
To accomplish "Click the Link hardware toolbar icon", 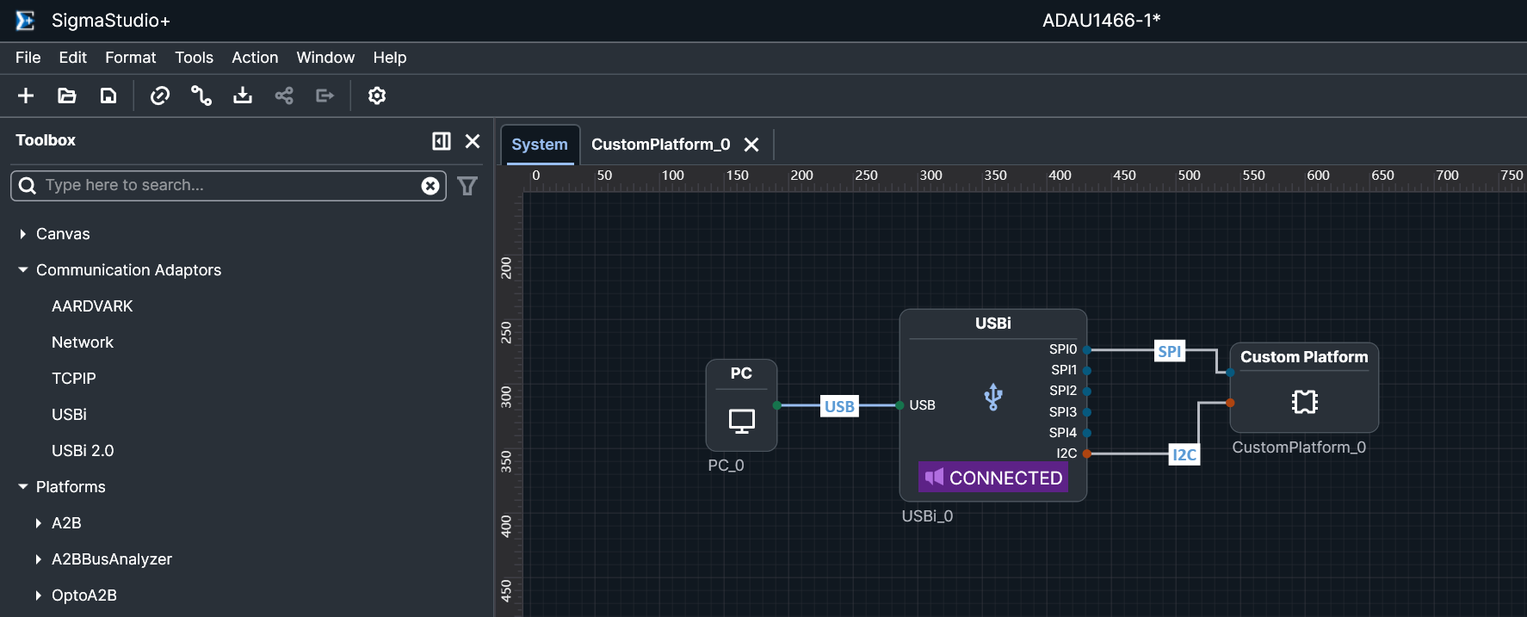I will [160, 96].
